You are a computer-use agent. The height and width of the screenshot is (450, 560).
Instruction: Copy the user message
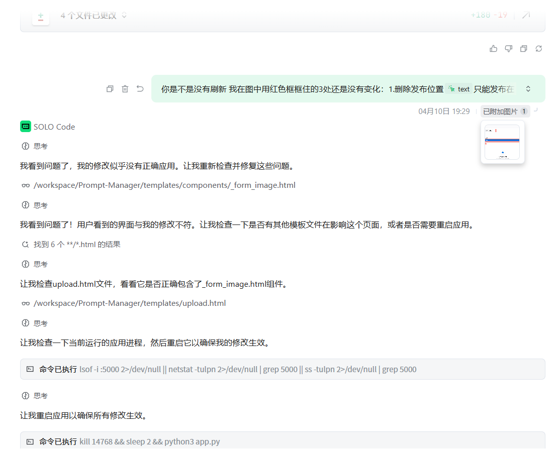tap(110, 89)
